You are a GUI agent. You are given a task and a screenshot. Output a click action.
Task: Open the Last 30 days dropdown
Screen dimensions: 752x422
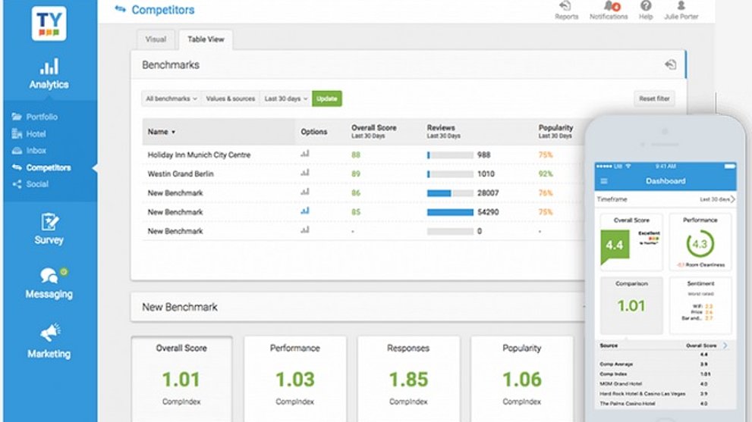click(285, 98)
